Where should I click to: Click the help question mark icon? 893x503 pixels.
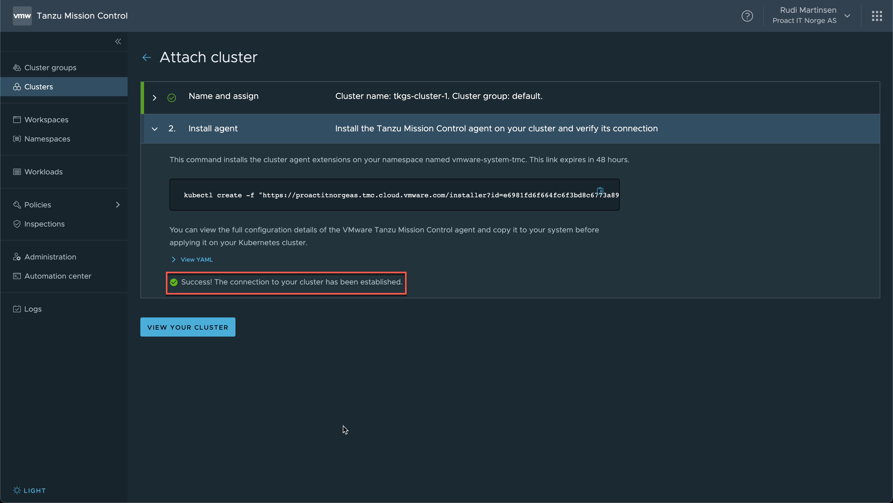[x=747, y=16]
